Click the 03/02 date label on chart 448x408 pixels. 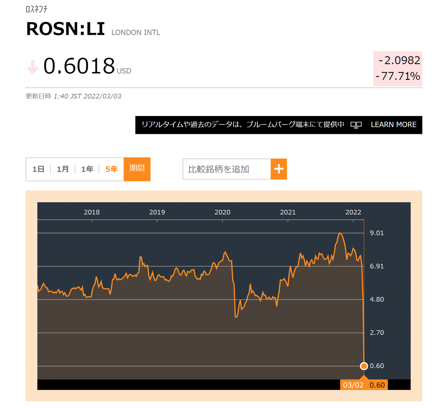click(x=353, y=385)
